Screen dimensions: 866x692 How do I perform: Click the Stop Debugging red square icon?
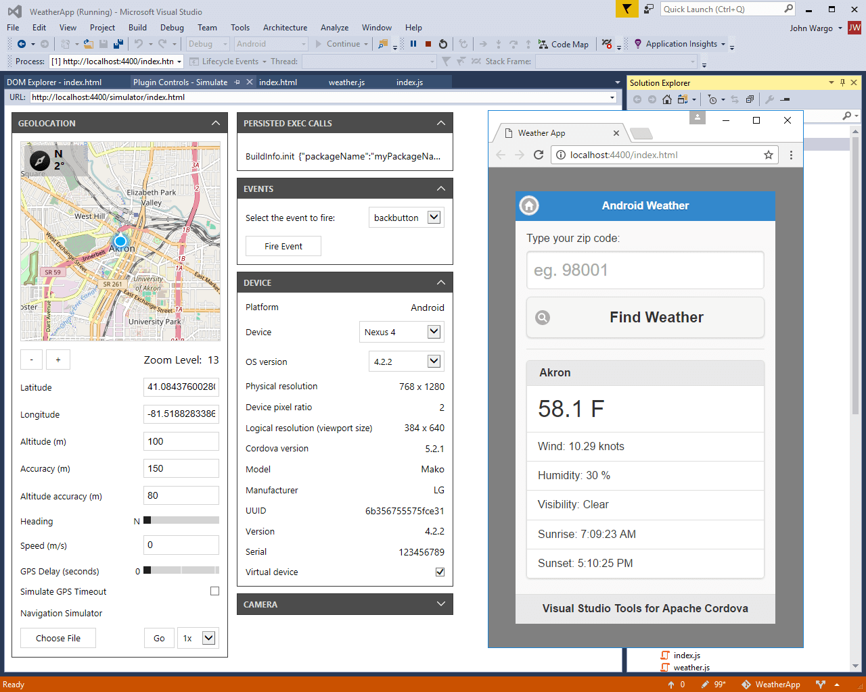(427, 44)
